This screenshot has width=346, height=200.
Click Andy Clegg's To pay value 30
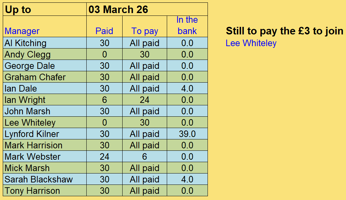145,54
